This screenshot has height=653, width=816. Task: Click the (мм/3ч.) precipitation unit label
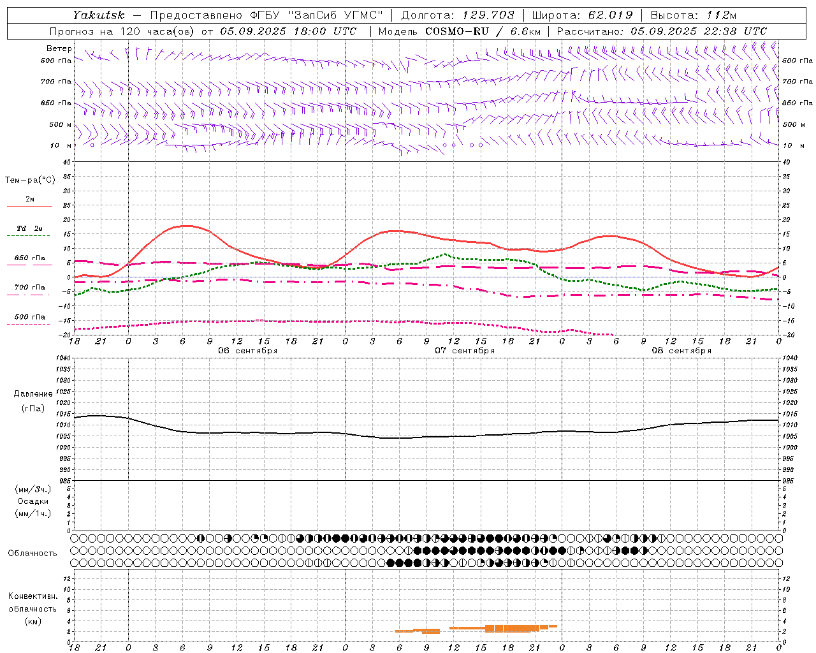point(33,489)
